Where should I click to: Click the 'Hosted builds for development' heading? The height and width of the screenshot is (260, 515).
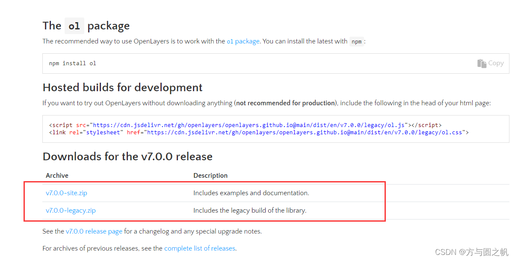click(x=122, y=87)
